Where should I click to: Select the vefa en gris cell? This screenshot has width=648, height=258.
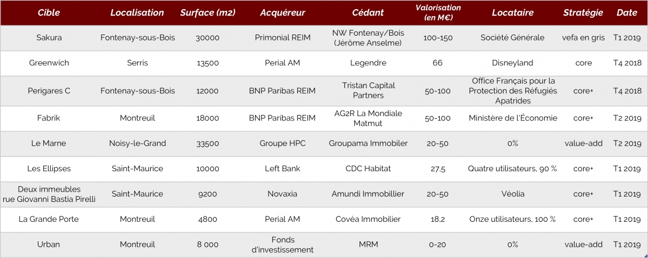[x=583, y=38]
